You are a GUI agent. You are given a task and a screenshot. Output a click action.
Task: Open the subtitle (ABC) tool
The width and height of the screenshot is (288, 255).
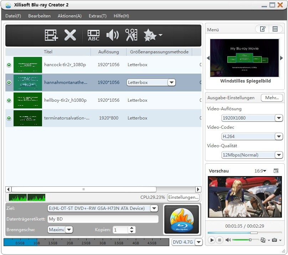[x=93, y=35]
